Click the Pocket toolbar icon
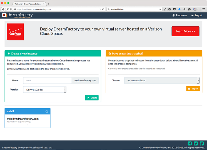The width and height of the screenshot is (207, 150). coord(174,9)
